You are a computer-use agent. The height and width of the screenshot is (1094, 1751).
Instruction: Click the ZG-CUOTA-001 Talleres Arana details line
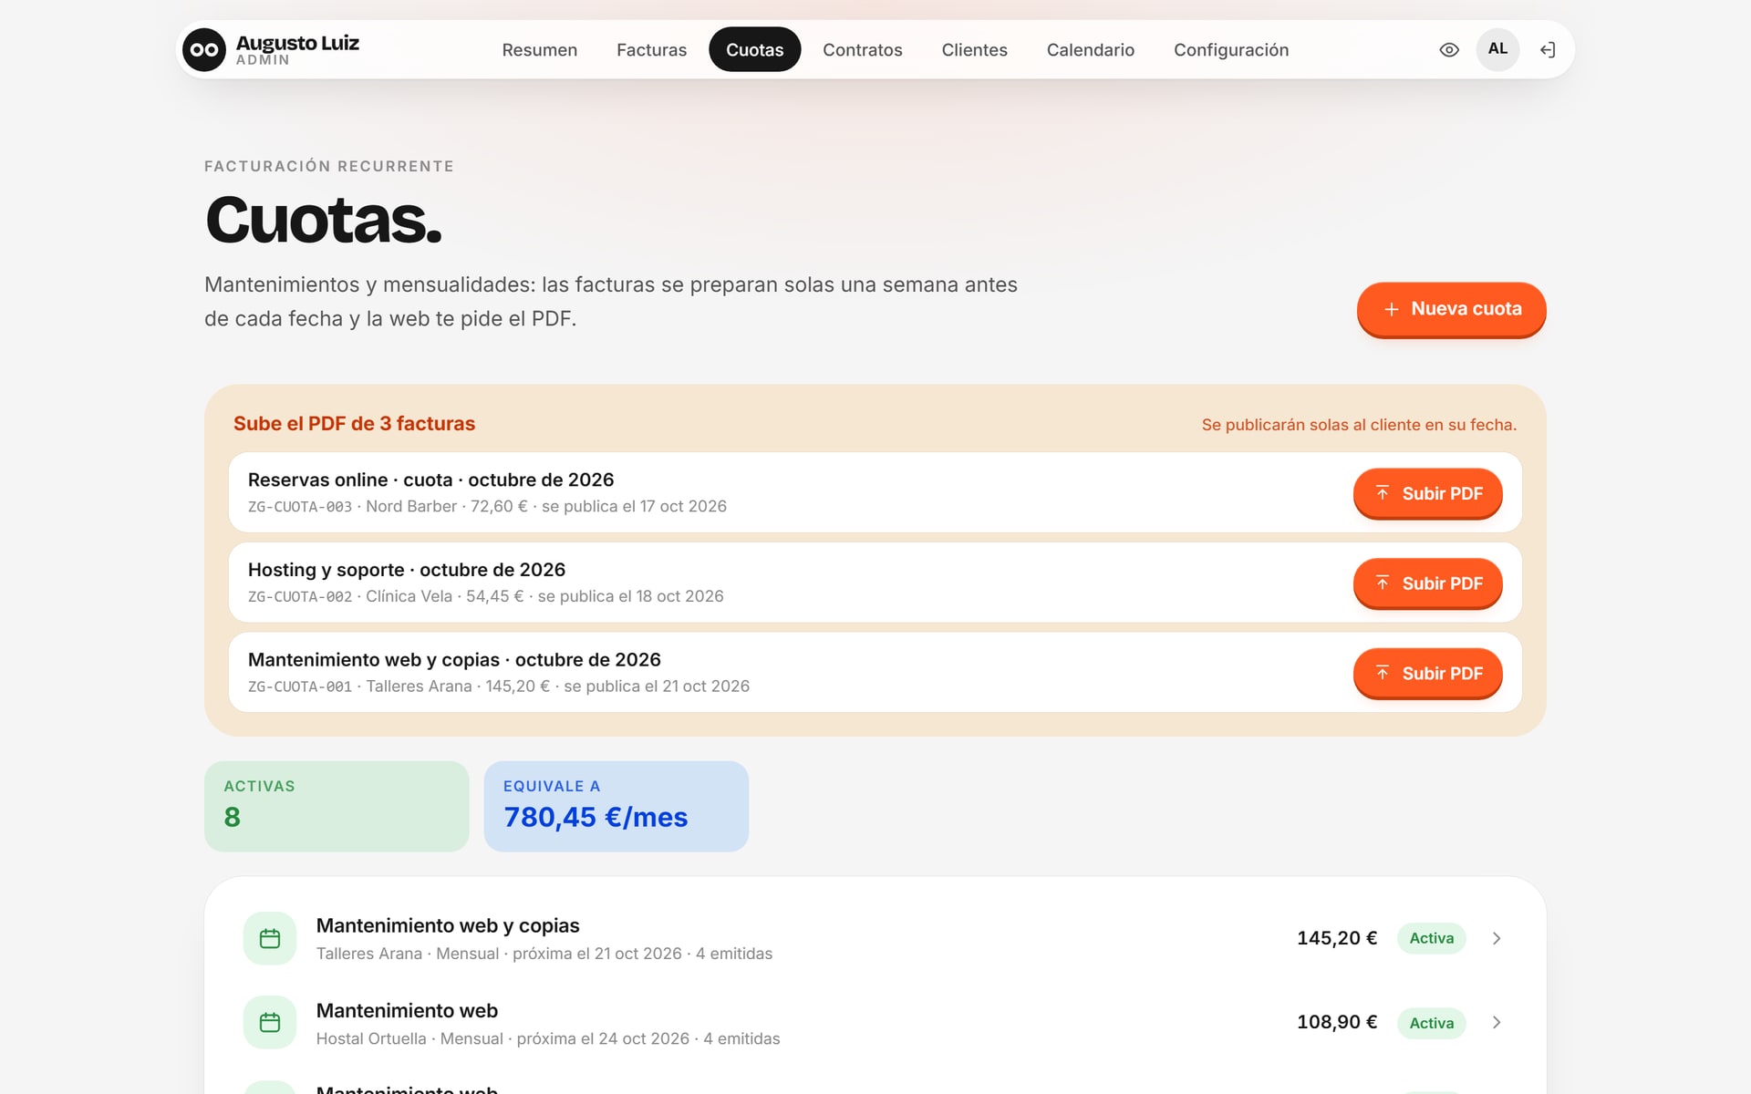point(499,686)
